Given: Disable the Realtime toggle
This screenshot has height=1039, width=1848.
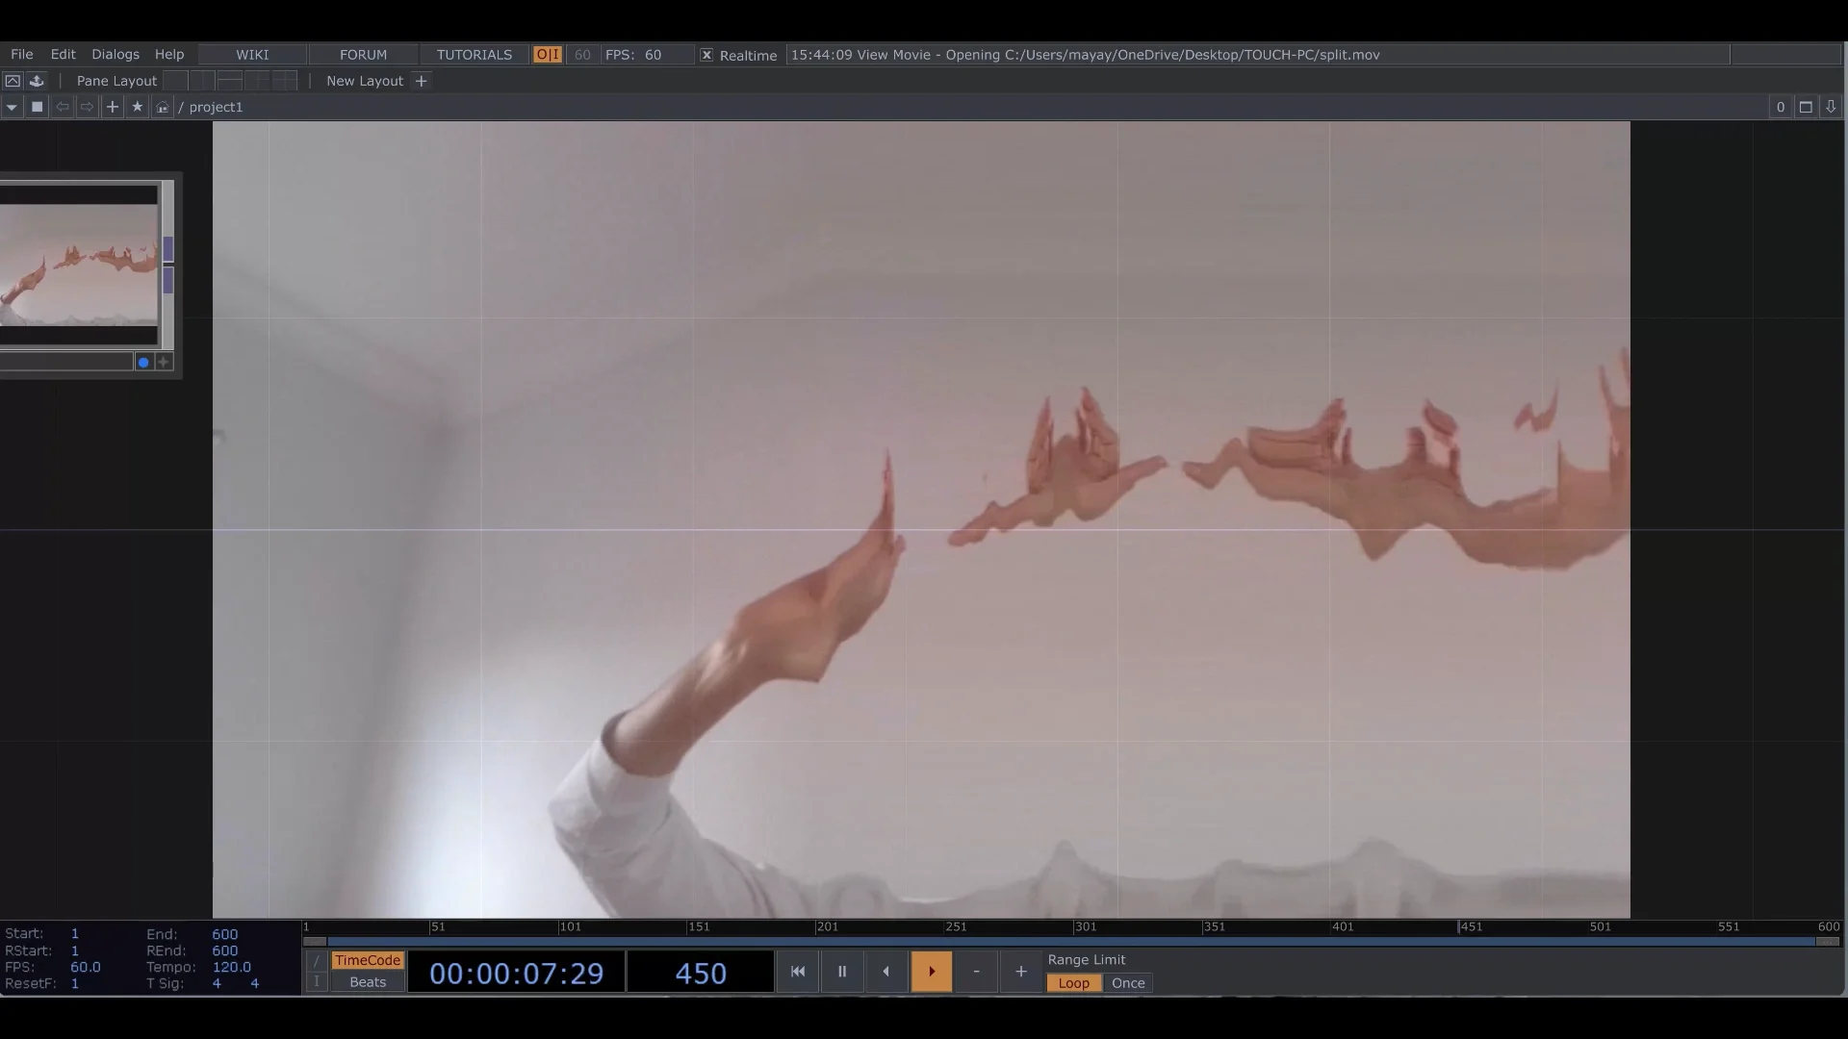Looking at the screenshot, I should coord(706,55).
